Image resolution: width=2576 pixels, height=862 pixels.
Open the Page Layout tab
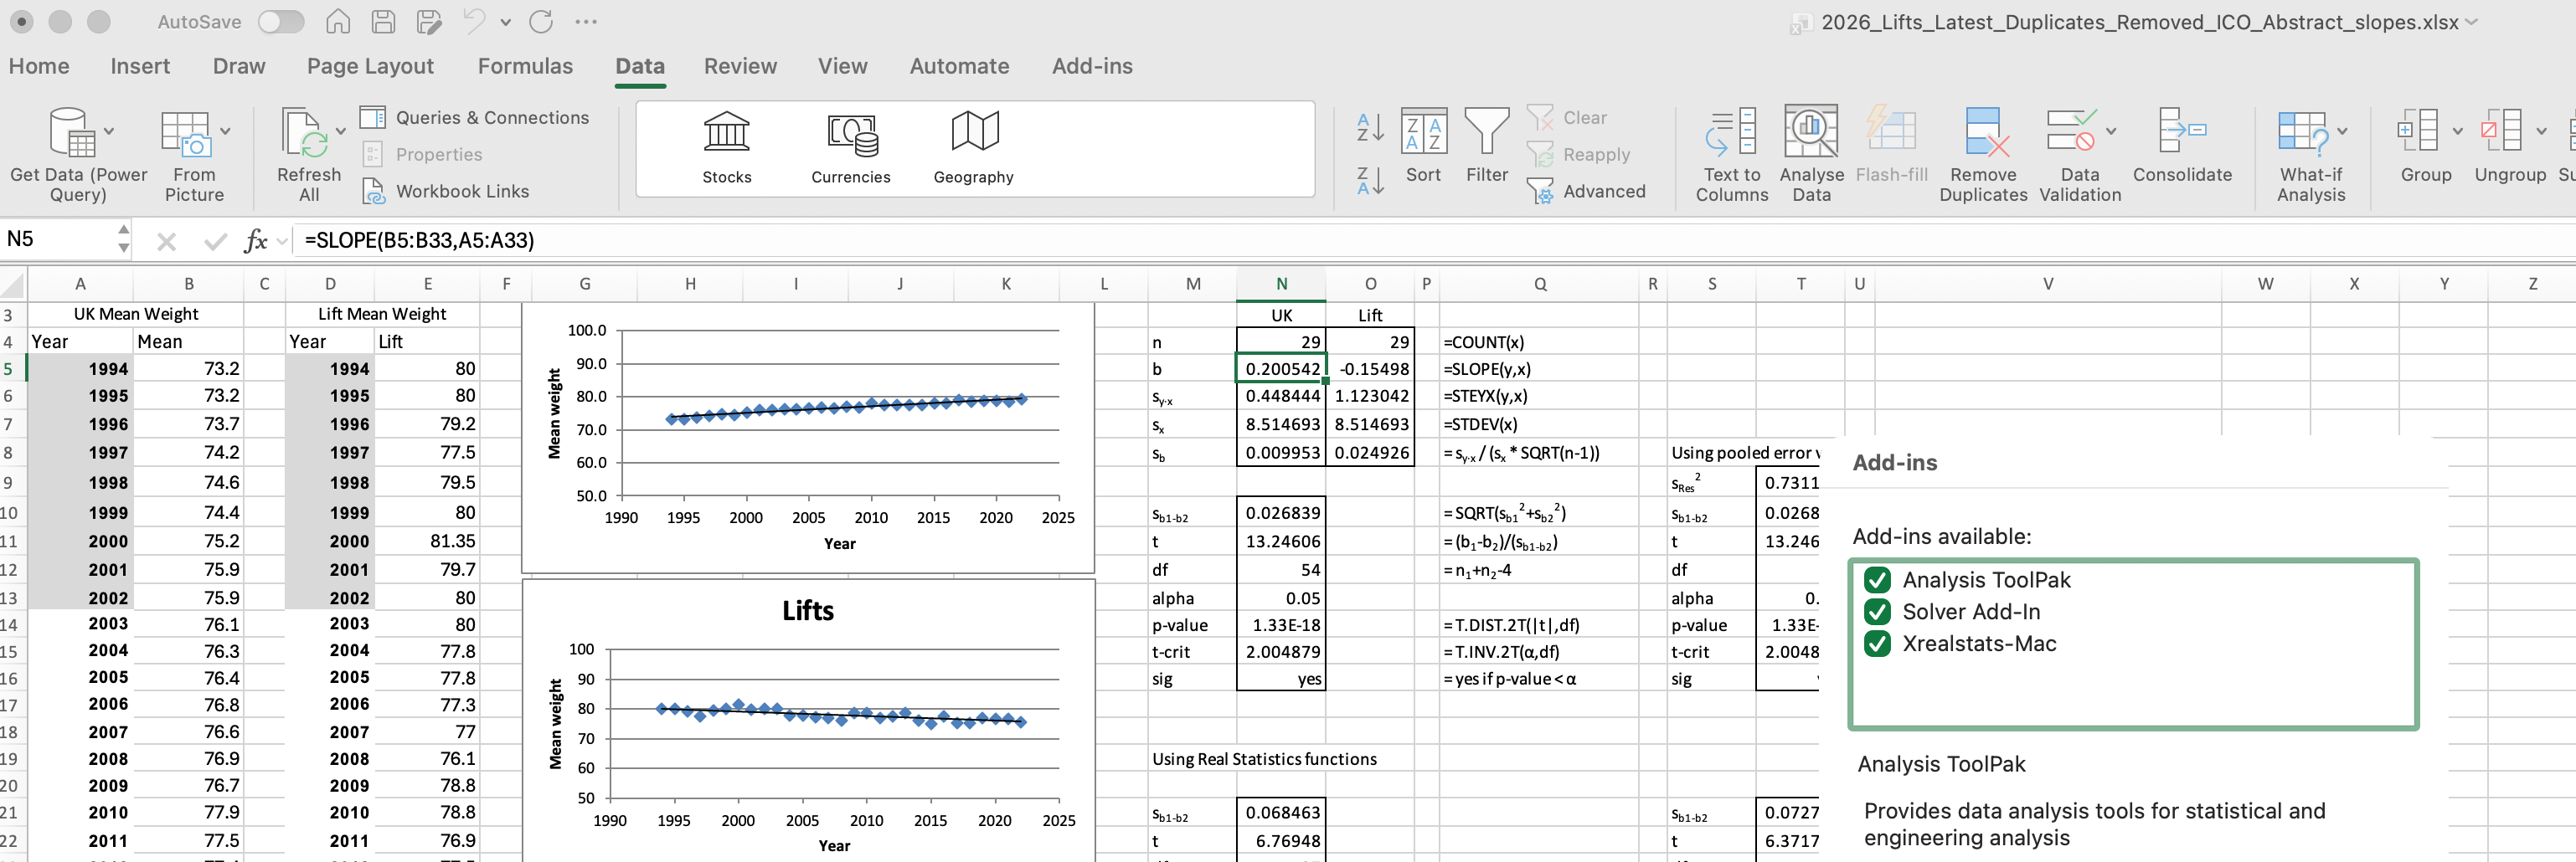370,66
